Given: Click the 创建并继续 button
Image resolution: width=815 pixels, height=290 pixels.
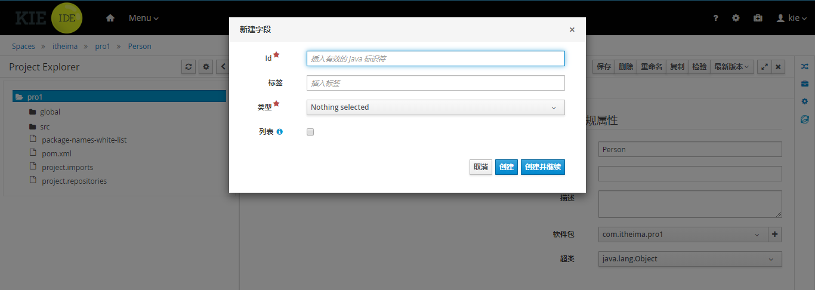Looking at the screenshot, I should (x=543, y=167).
